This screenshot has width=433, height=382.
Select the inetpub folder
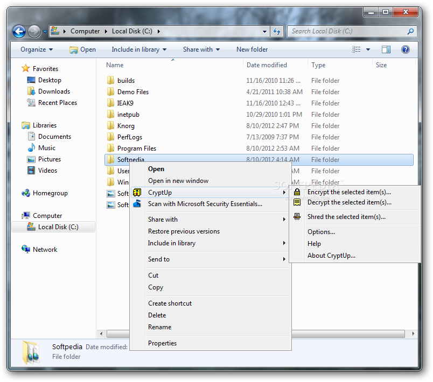(x=128, y=115)
